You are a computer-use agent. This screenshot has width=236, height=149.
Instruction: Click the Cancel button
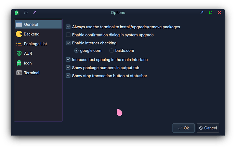pos(208,128)
